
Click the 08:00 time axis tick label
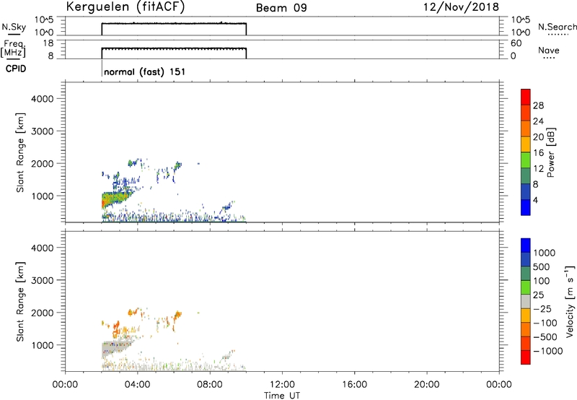click(x=210, y=385)
